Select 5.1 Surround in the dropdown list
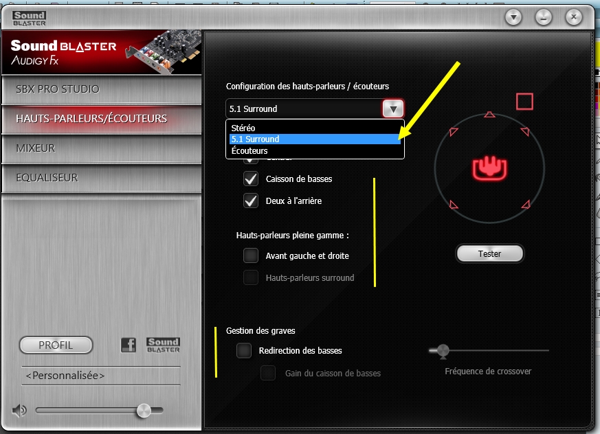Viewport: 600px width, 434px height. pyautogui.click(x=315, y=139)
